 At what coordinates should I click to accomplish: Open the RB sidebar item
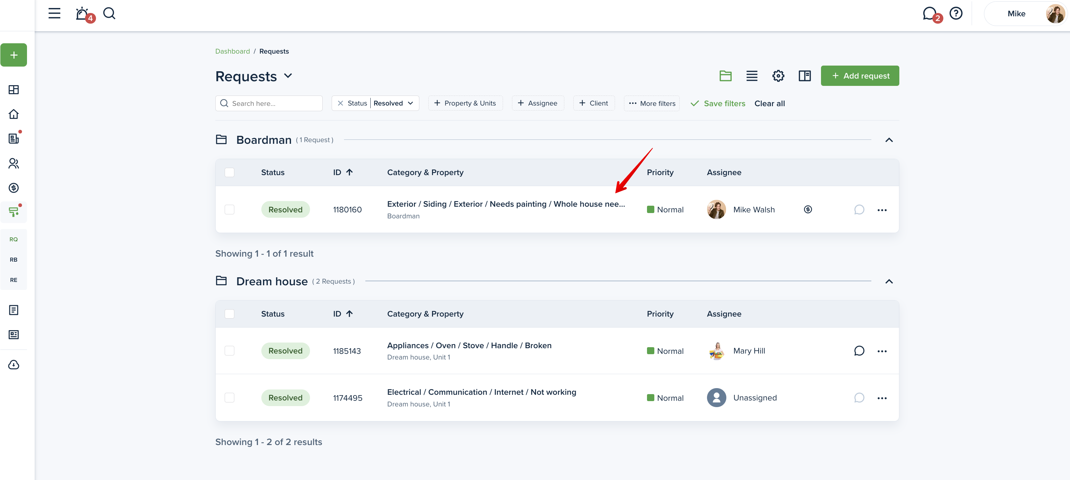pos(14,260)
